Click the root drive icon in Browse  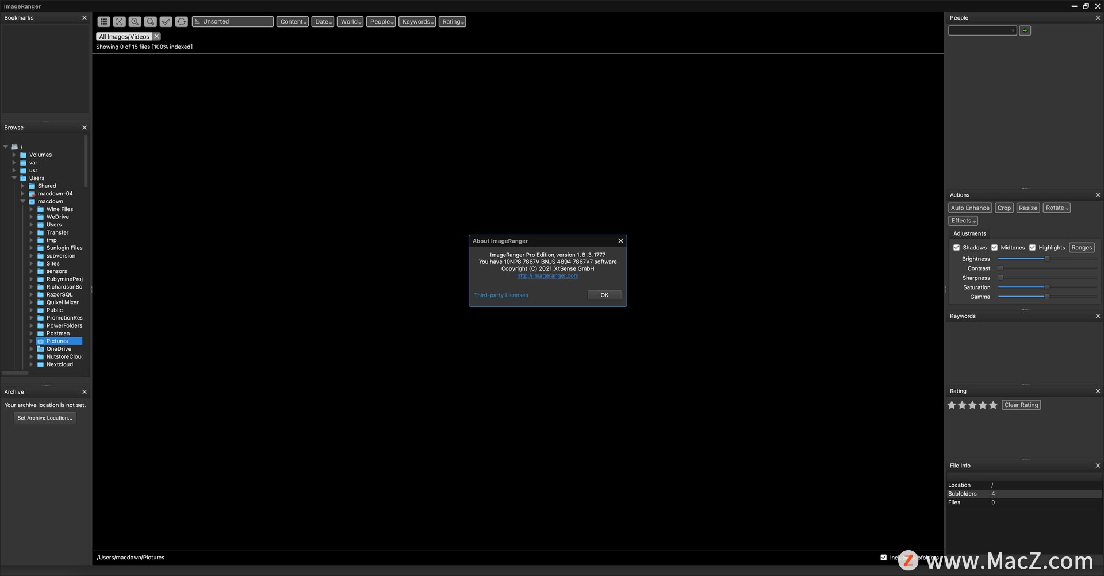15,147
